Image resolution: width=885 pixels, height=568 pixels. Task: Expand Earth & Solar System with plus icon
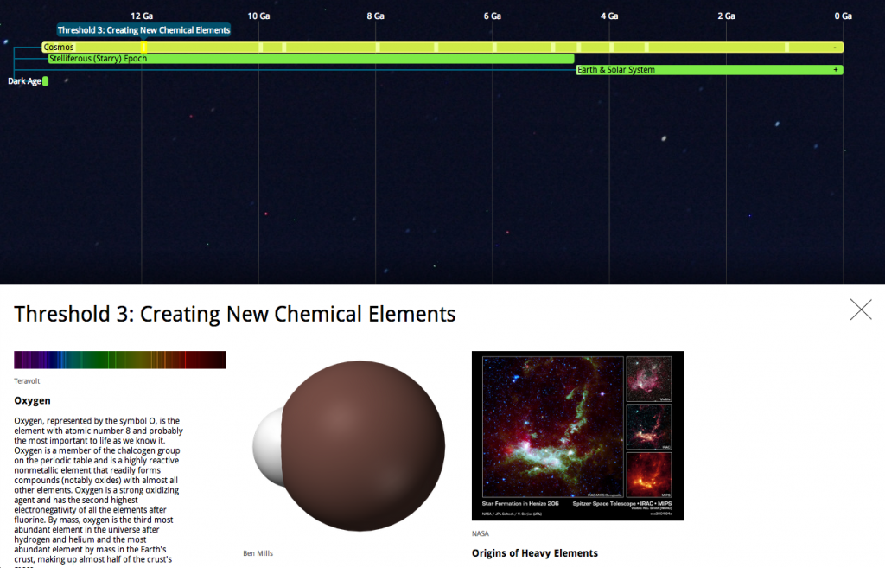click(836, 70)
